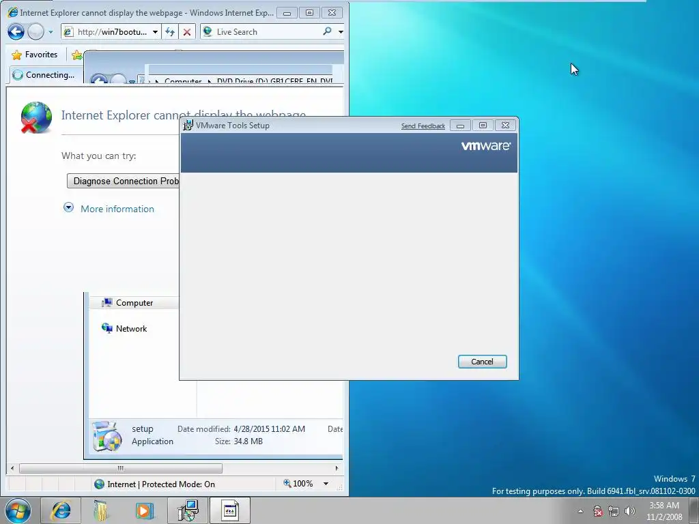Expand the More information chevron
The image size is (699, 524).
[x=68, y=207]
